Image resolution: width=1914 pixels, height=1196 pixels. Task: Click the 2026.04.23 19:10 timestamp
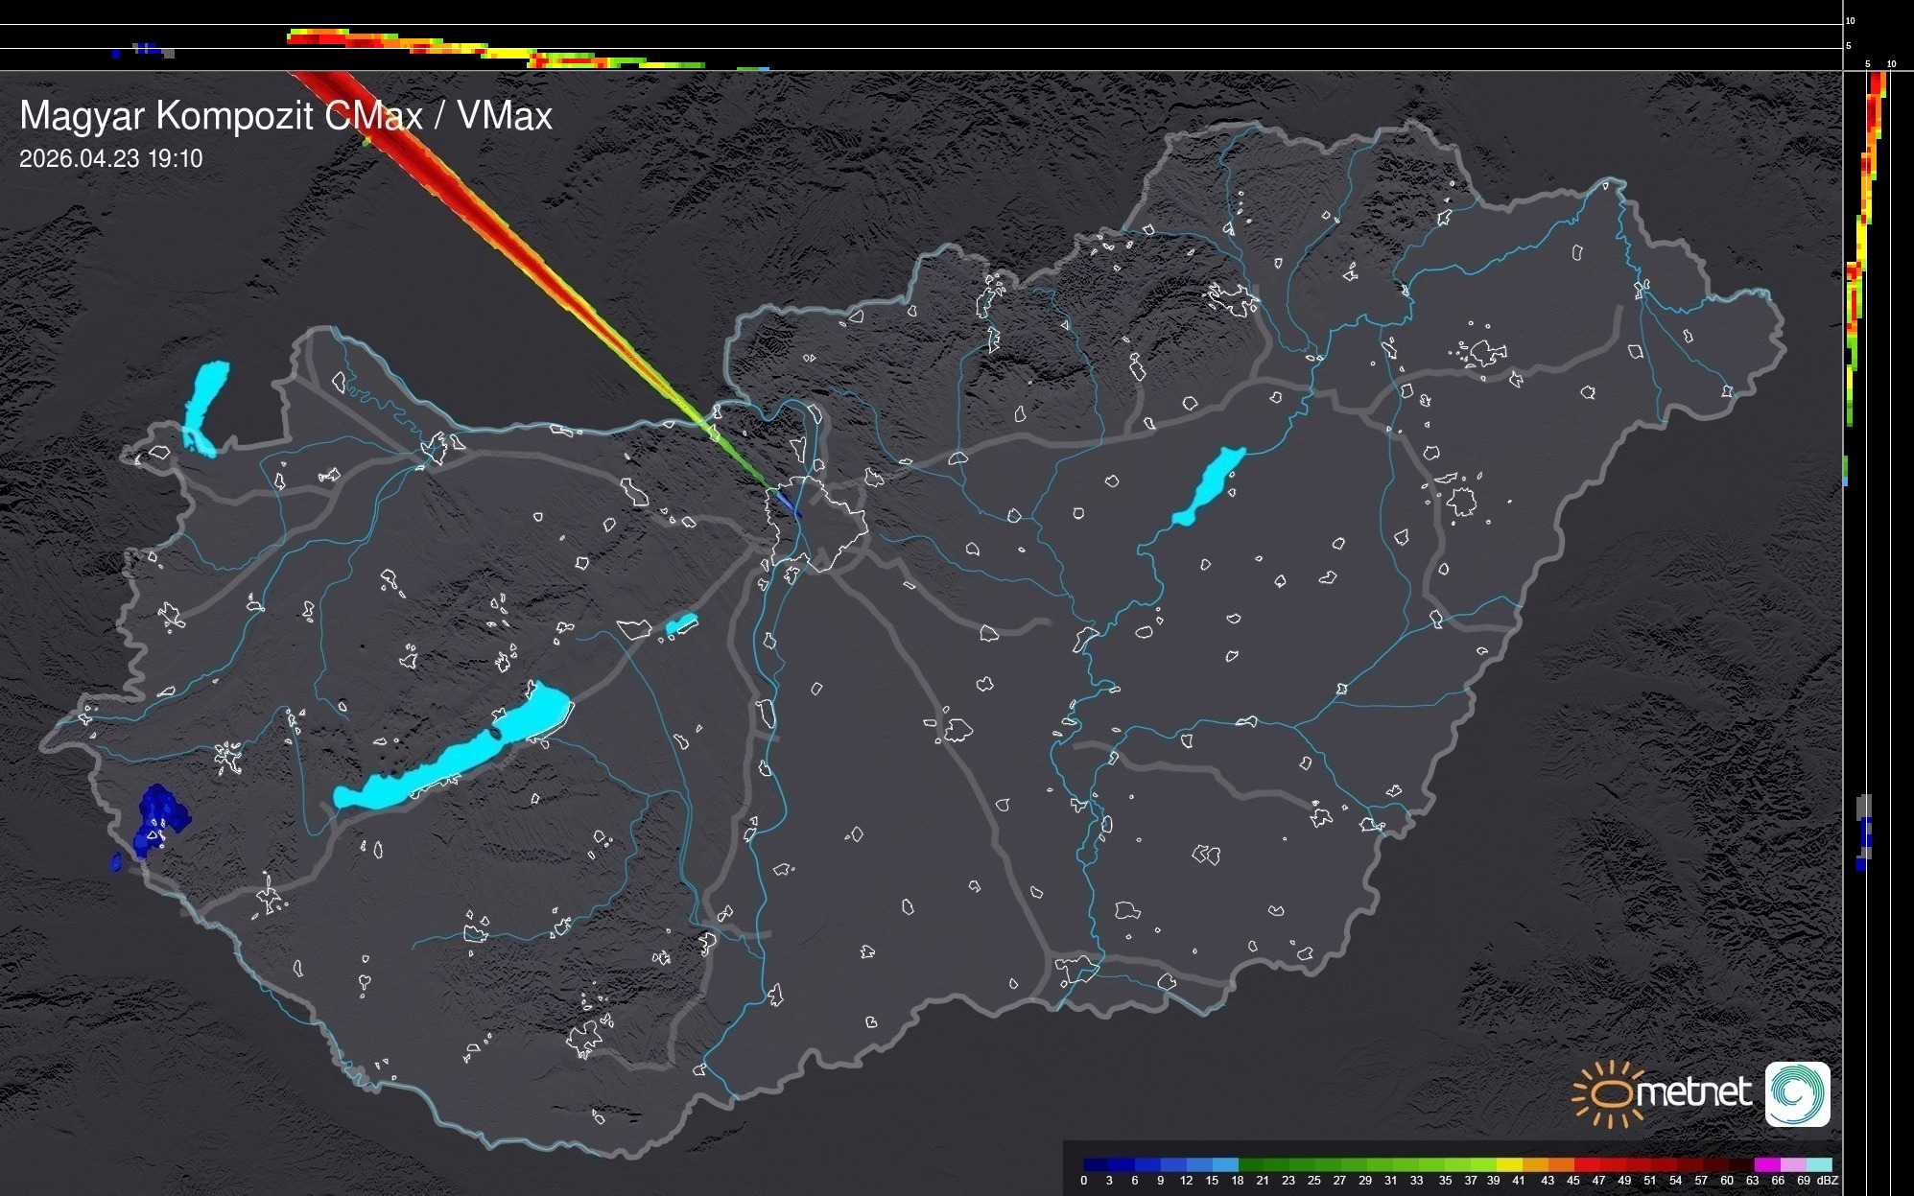point(111,159)
